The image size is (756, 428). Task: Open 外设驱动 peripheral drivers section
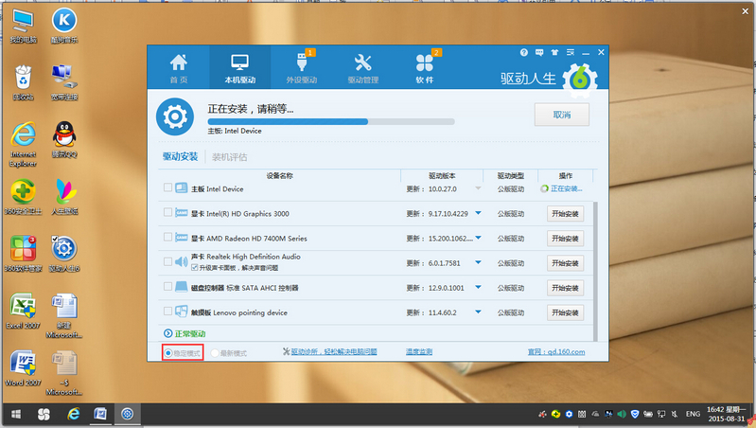301,67
